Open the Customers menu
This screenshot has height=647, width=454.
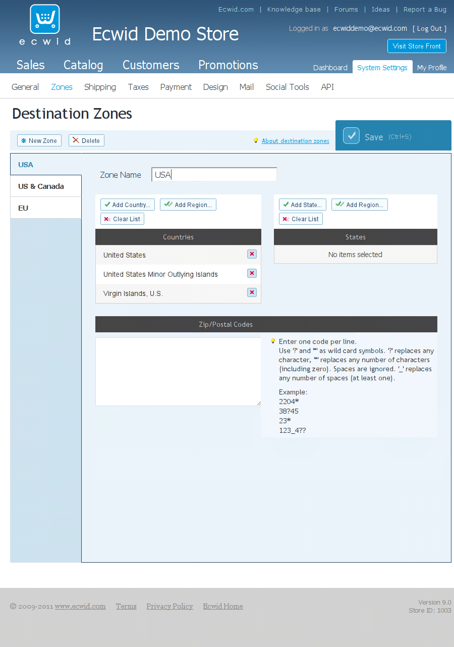point(151,65)
